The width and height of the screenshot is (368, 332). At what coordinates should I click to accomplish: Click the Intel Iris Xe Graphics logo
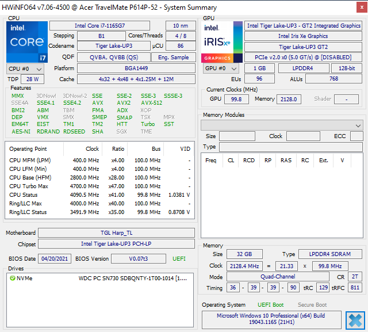click(x=222, y=42)
